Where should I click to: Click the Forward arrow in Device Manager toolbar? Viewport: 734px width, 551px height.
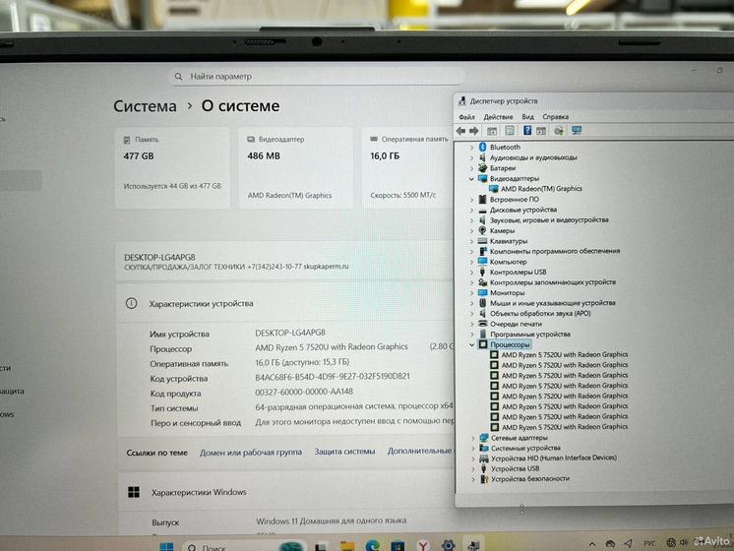point(473,131)
